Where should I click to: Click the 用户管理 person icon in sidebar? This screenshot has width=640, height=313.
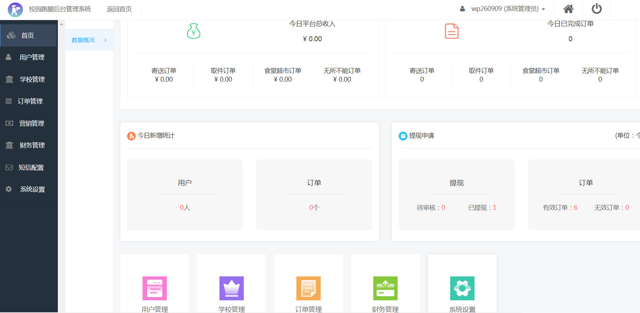(8, 57)
